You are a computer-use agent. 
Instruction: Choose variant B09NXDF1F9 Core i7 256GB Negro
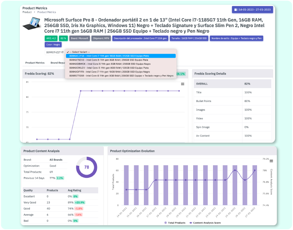(x=121, y=72)
